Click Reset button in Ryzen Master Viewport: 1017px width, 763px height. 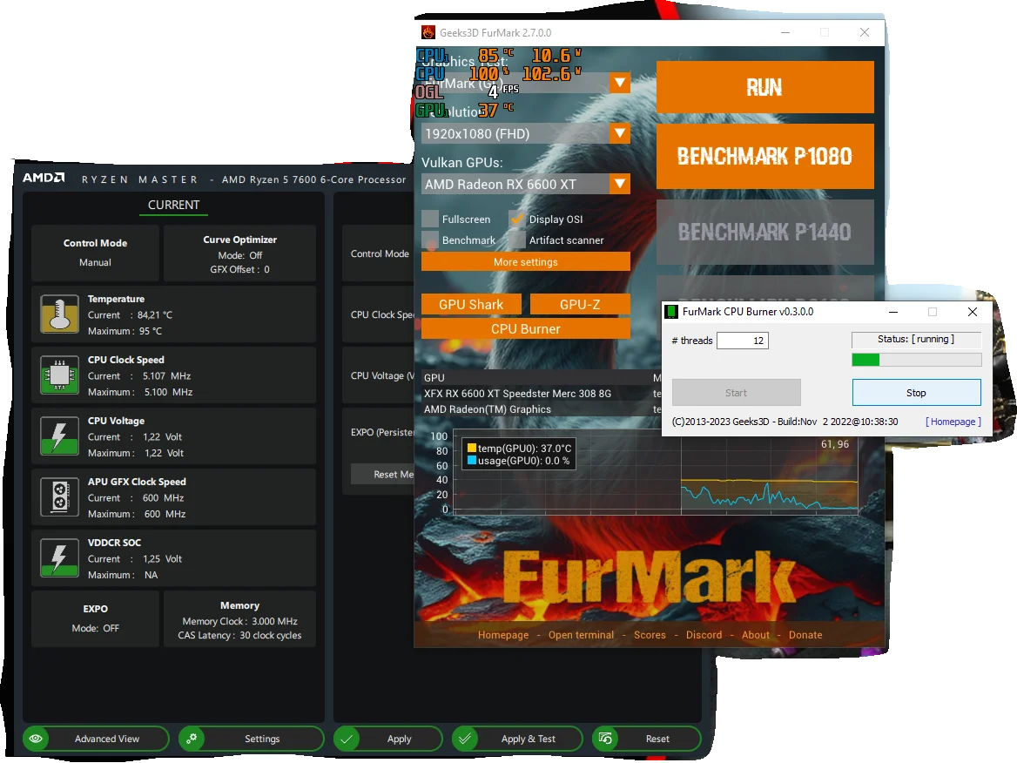(x=647, y=739)
